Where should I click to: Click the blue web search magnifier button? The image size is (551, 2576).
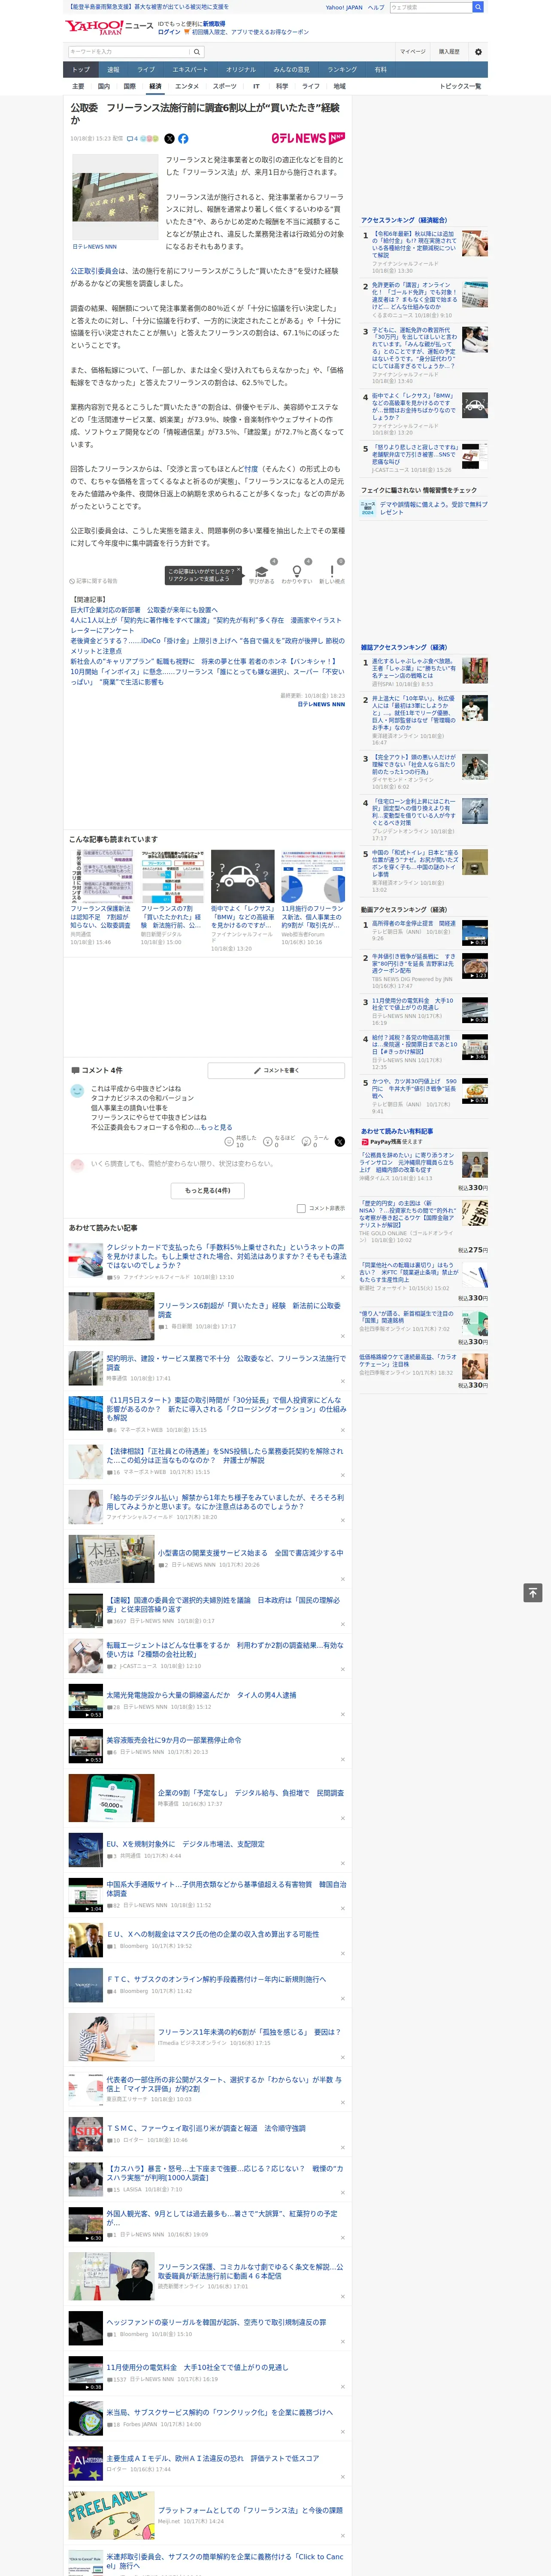coord(478,7)
